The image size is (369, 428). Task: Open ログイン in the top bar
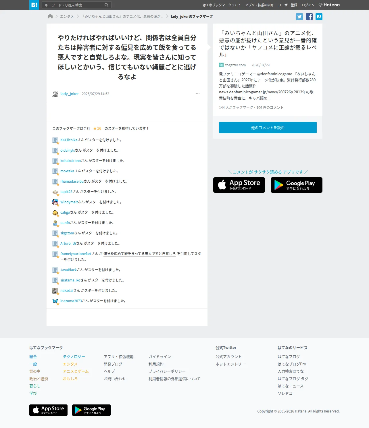point(308,5)
